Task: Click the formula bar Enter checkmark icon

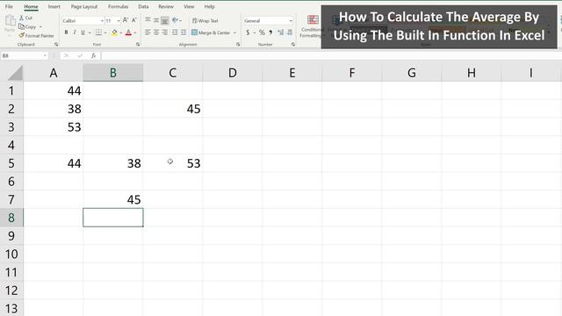Action: click(x=80, y=55)
